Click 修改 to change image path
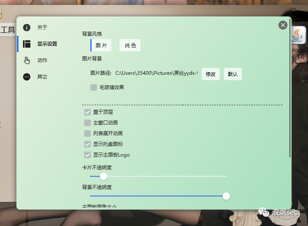 [x=211, y=74]
